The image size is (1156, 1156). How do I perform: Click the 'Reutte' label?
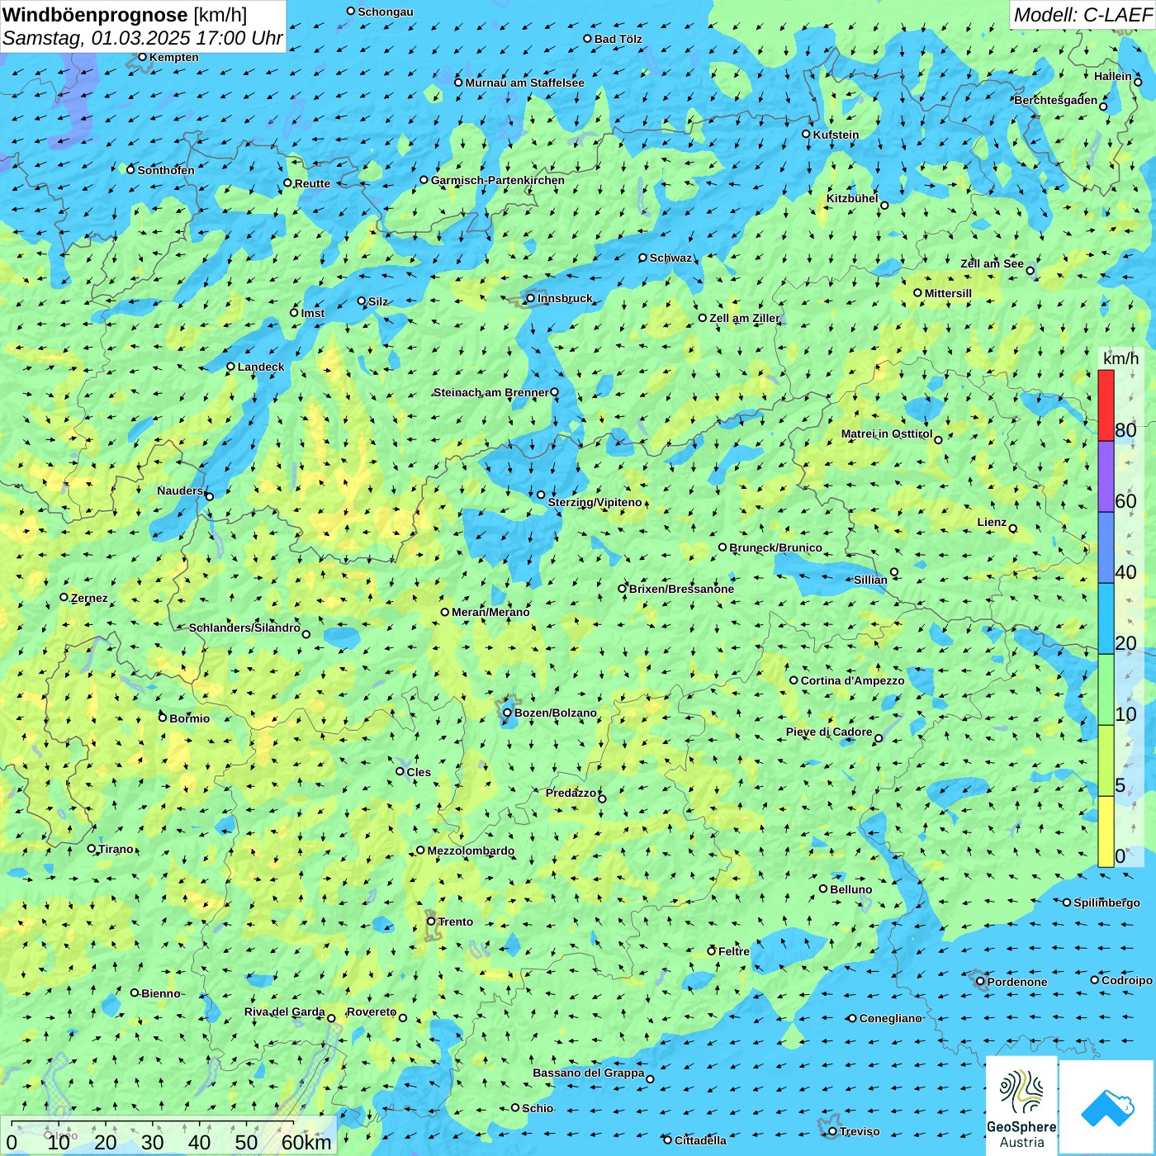312,183
